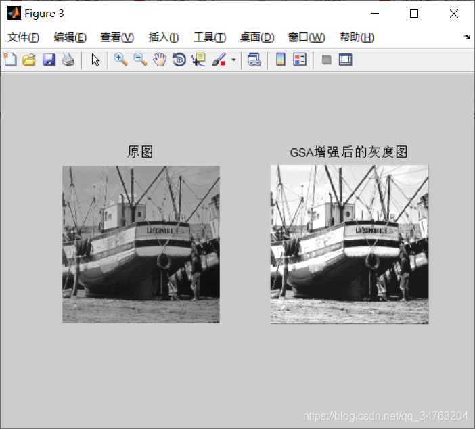This screenshot has width=475, height=429.
Task: Activate the Zoom In magnifier
Action: [120, 60]
